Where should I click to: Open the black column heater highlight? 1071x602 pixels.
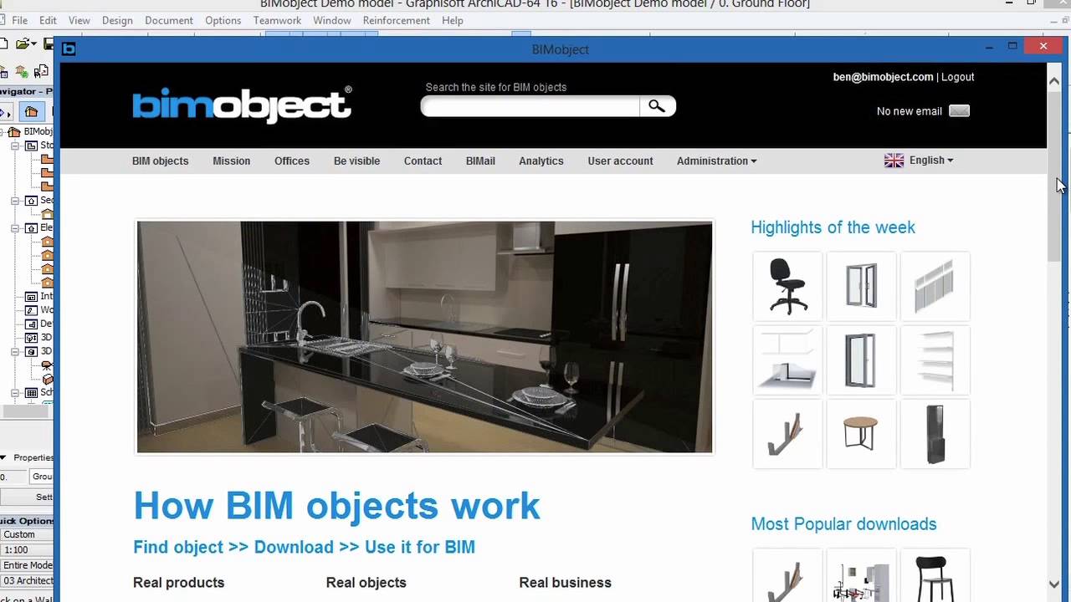[935, 433]
